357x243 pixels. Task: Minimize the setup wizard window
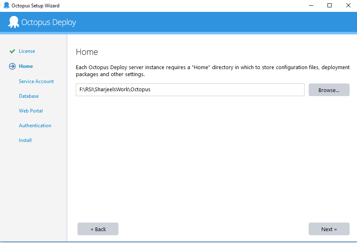click(x=311, y=5)
